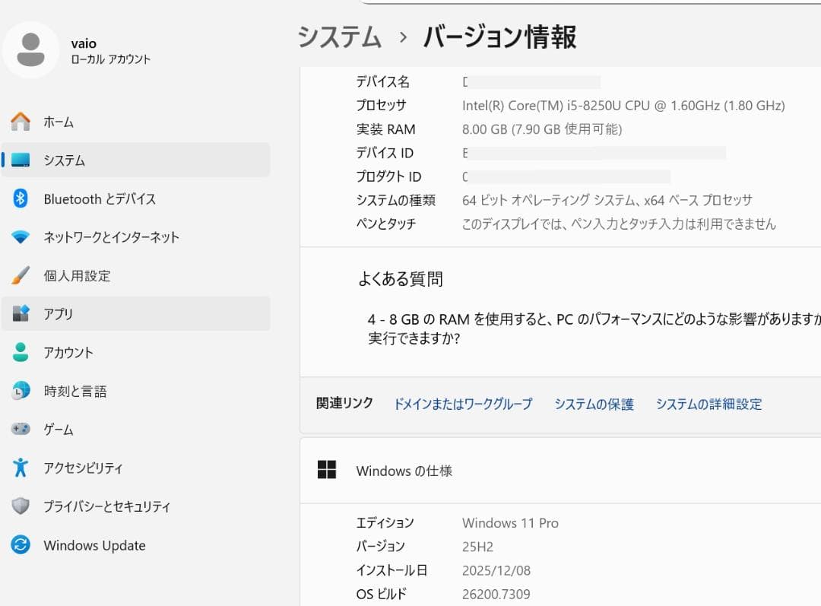The width and height of the screenshot is (821, 606).
Task: Click the アカウント person icon
Action: (x=18, y=353)
